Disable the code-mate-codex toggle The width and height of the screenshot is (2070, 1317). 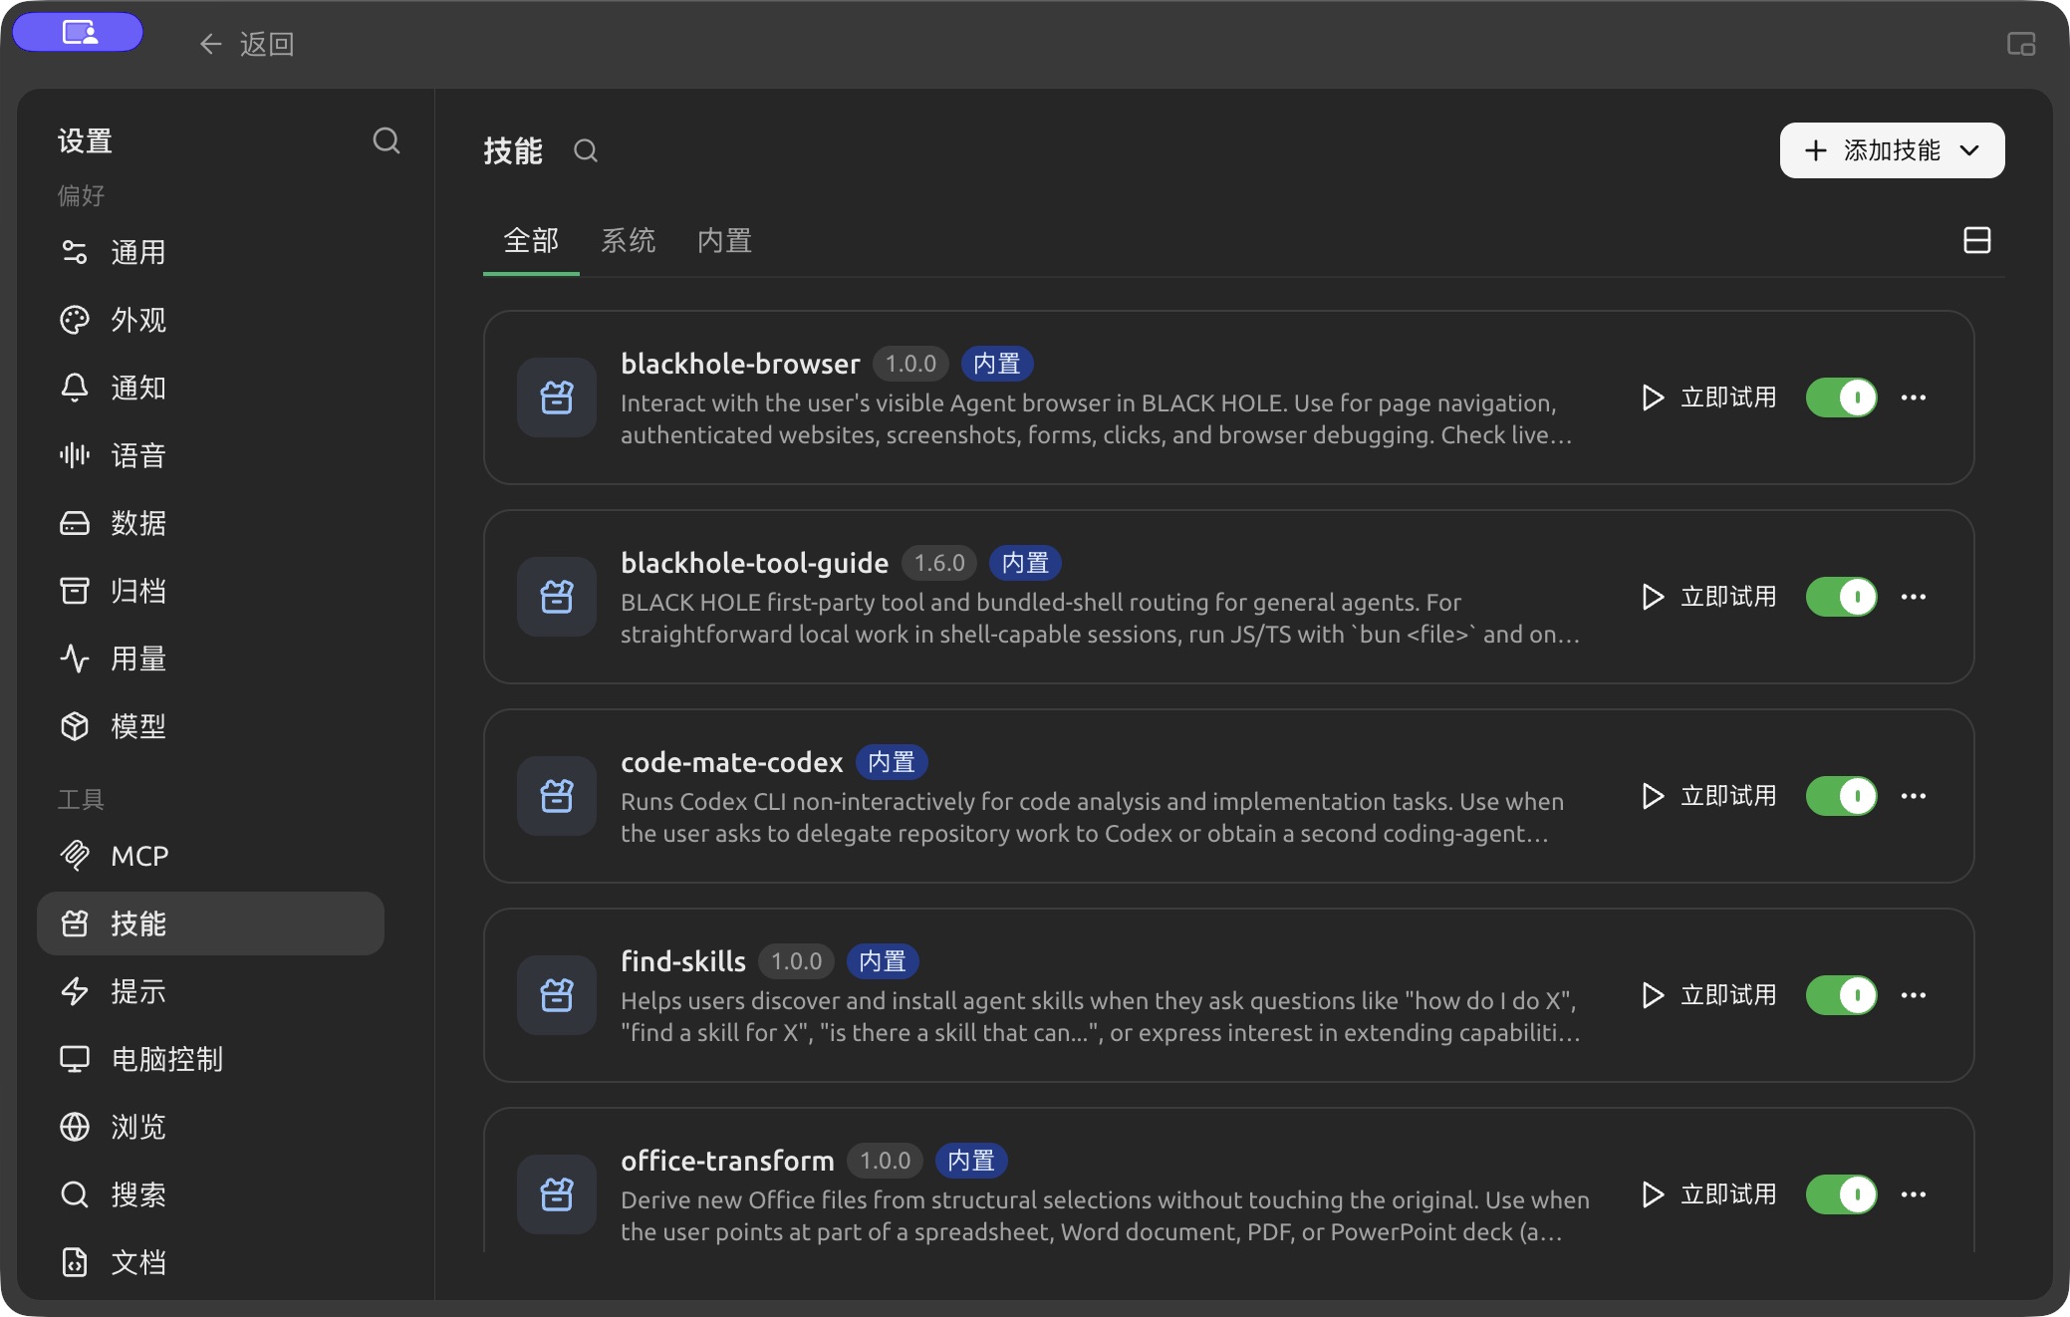1842,796
